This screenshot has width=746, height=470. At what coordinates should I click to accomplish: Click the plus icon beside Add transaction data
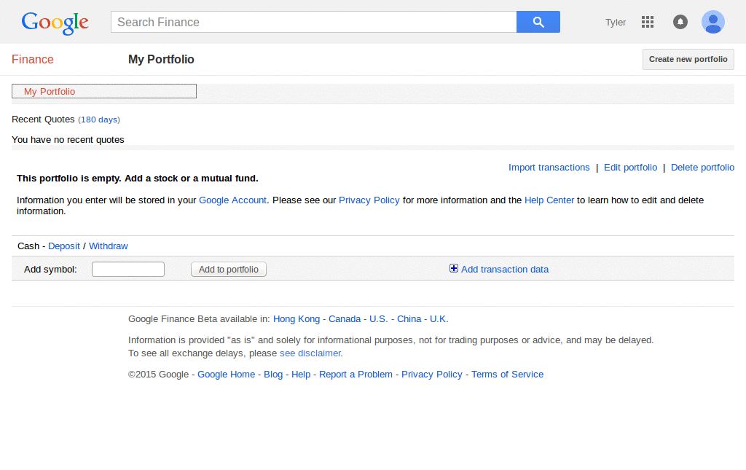(x=454, y=268)
